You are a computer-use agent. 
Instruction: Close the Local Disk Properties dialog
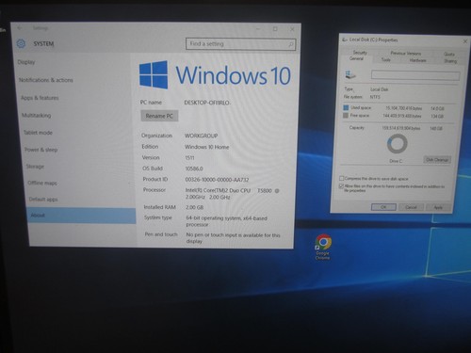[465, 41]
